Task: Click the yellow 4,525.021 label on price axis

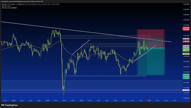Action: (186, 54)
